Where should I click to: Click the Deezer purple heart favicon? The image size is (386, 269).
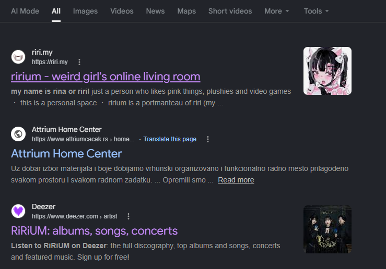pyautogui.click(x=18, y=211)
